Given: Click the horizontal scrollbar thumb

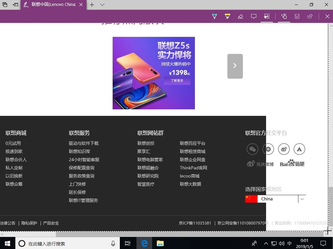Looking at the screenshot, I should (x=190, y=234).
